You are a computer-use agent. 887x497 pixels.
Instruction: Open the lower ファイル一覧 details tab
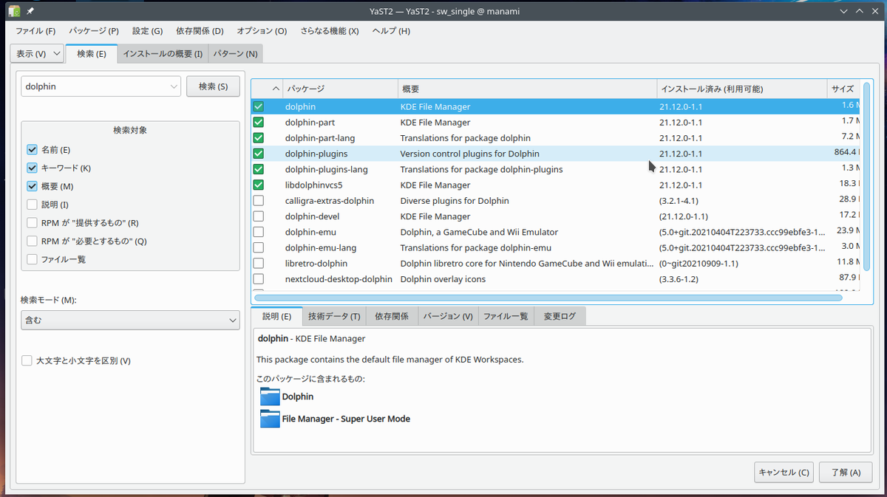coord(506,316)
